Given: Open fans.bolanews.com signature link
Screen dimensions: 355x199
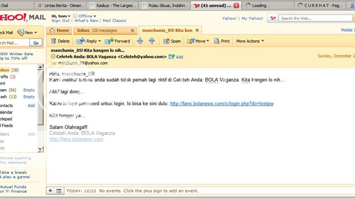Looking at the screenshot, I should 76,139.
